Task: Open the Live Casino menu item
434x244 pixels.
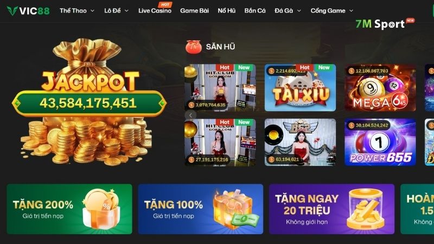Action: coord(155,11)
